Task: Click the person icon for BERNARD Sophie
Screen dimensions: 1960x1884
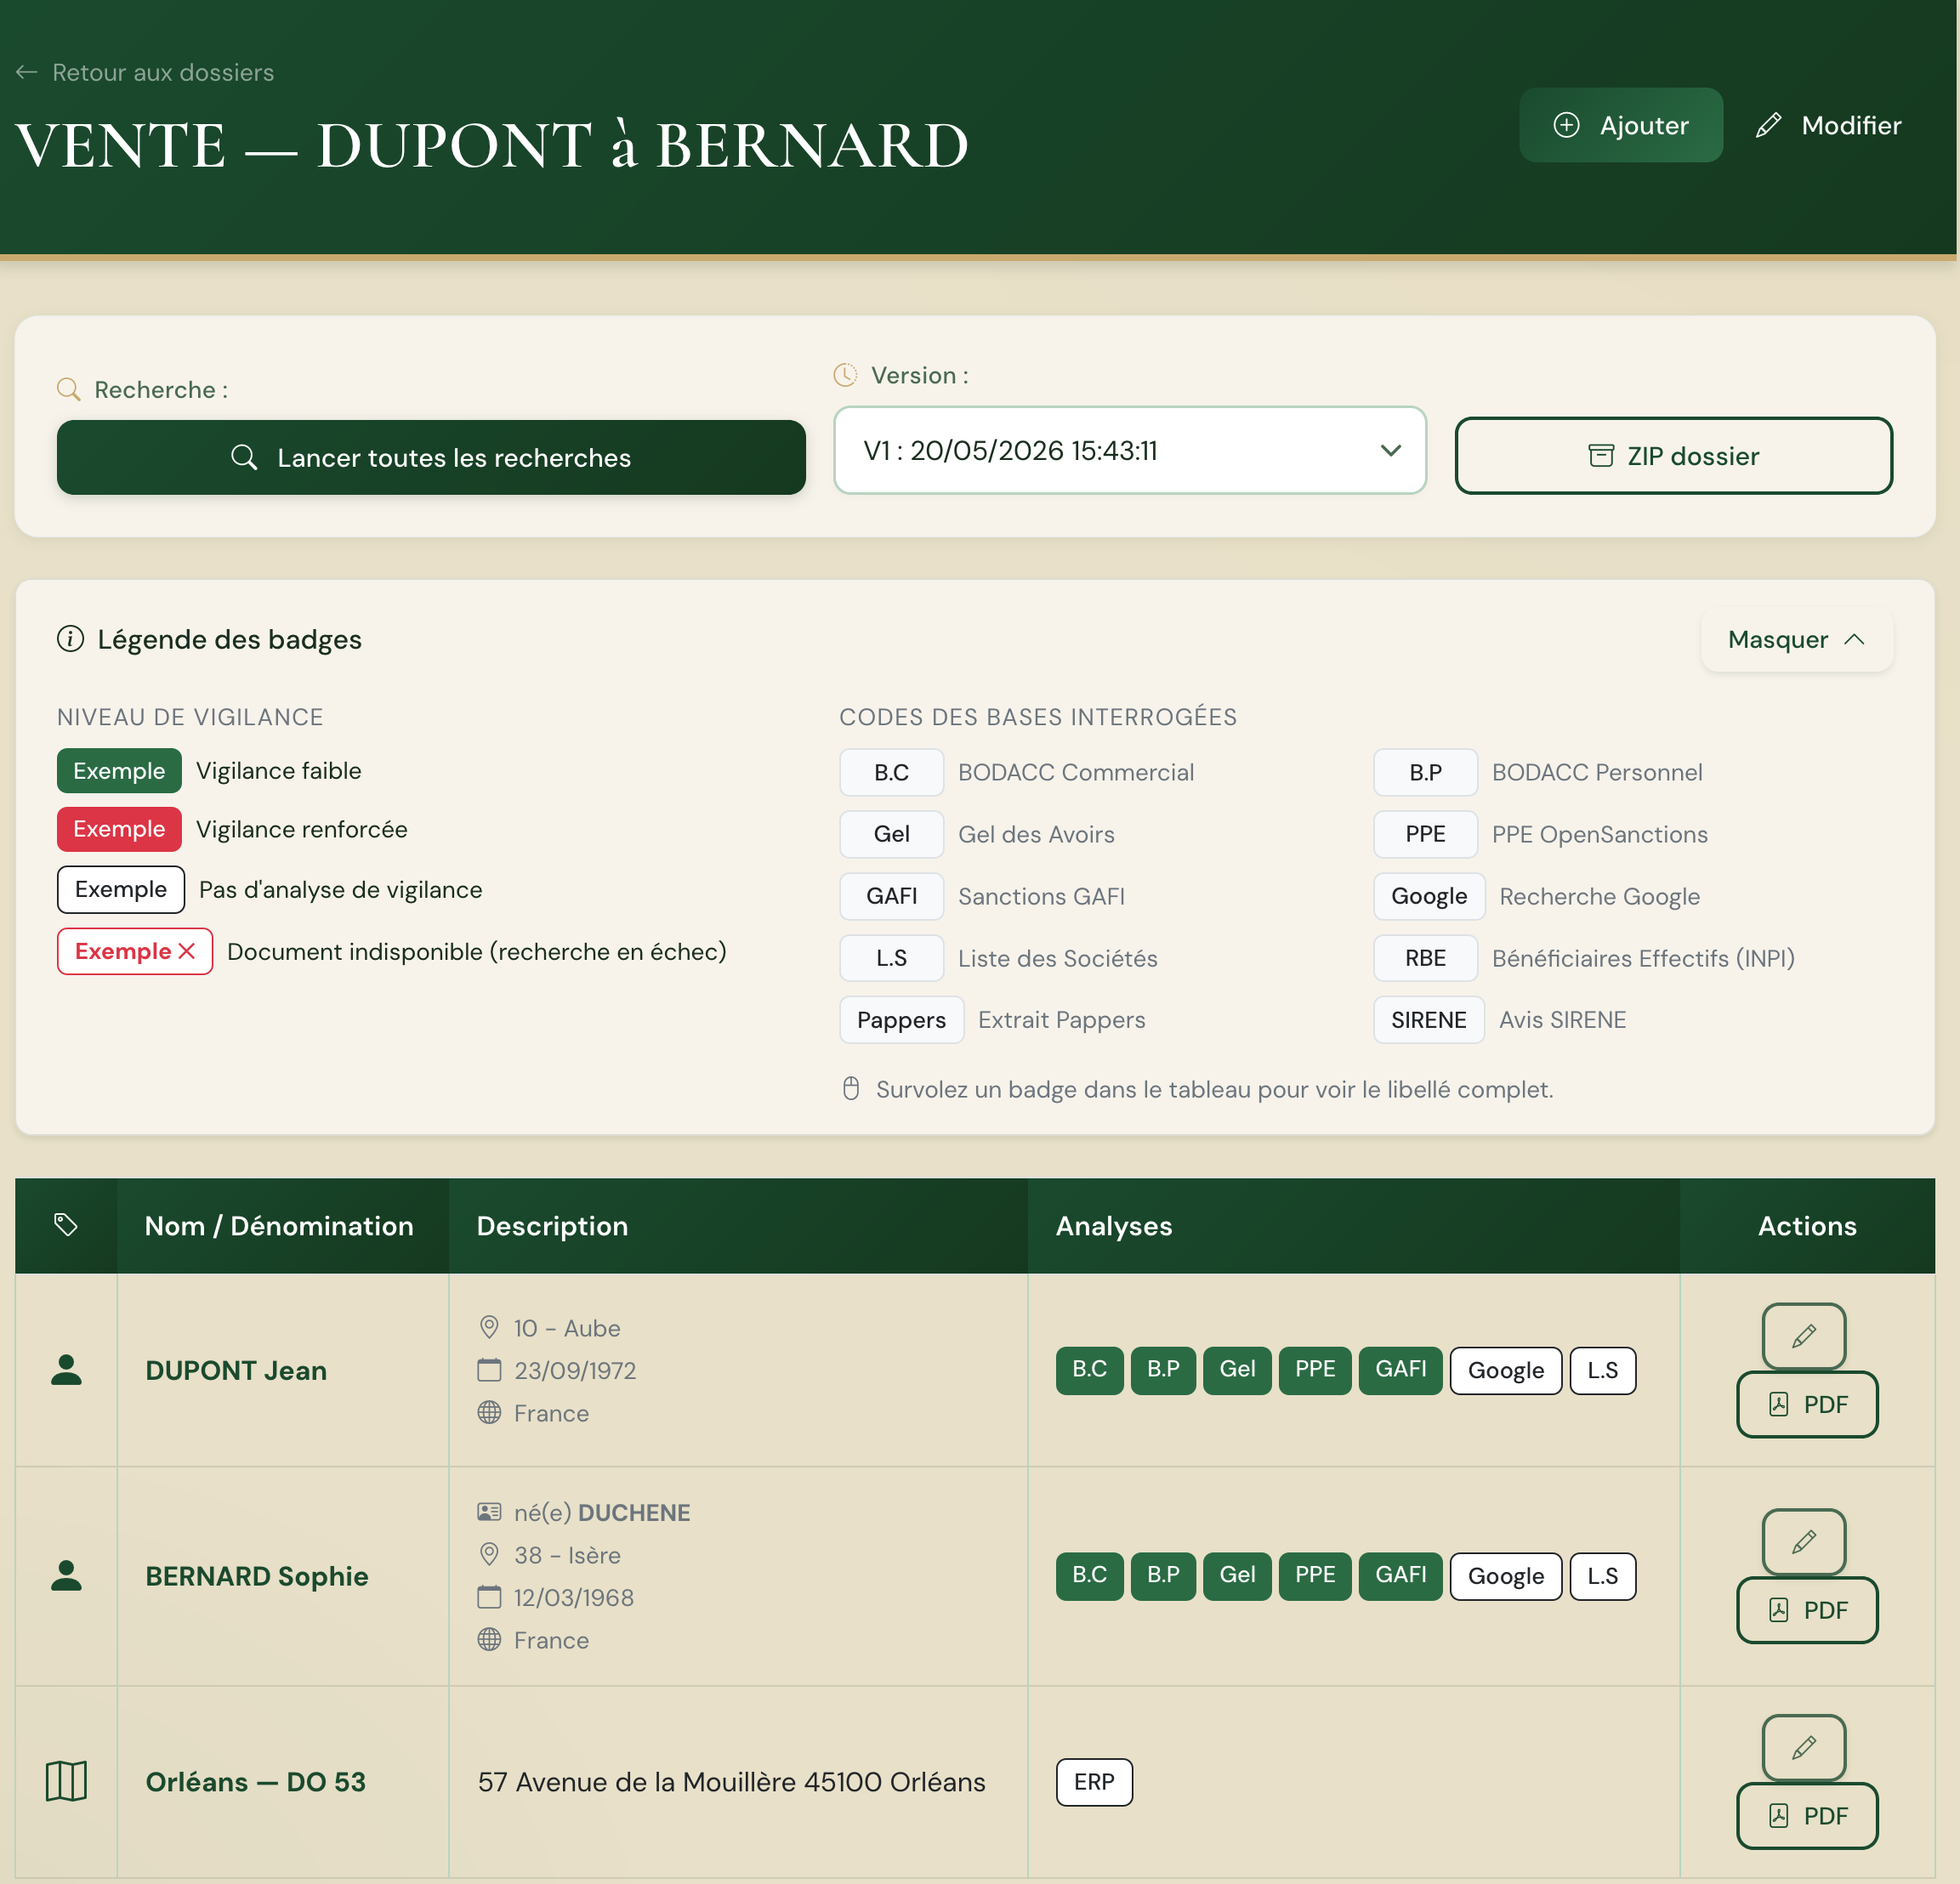Action: [x=66, y=1576]
